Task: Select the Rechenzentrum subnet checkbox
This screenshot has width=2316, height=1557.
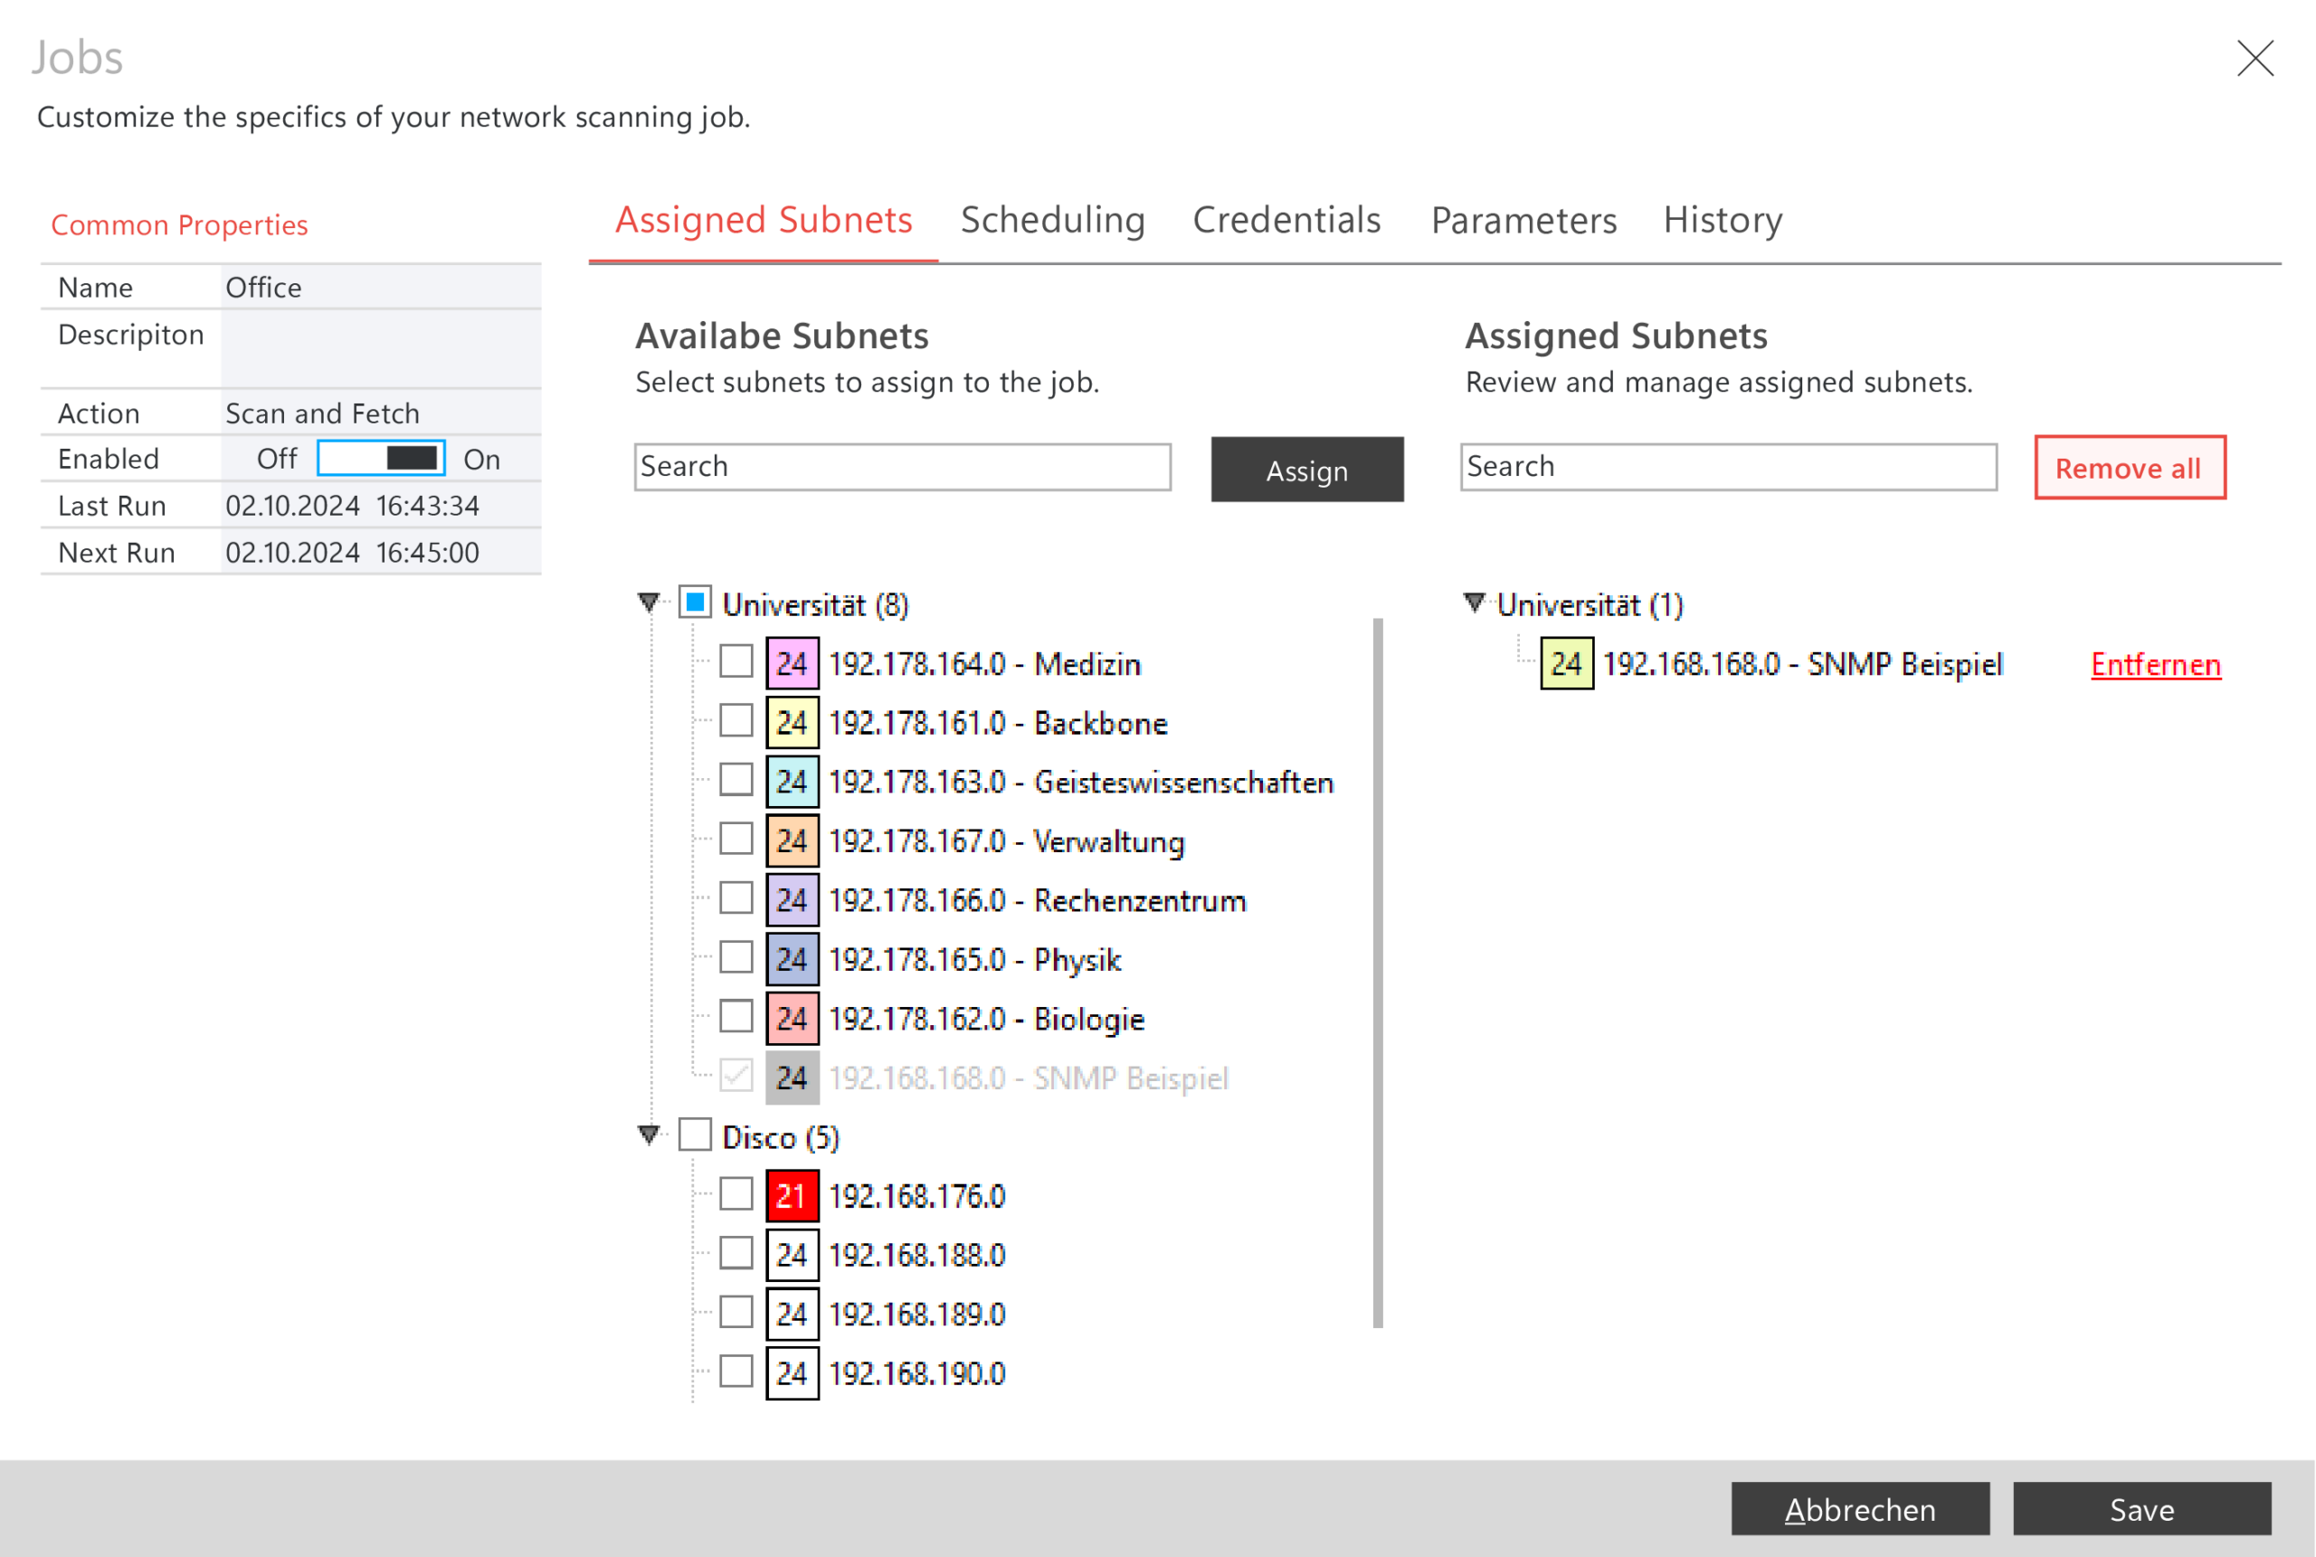Action: coord(736,897)
